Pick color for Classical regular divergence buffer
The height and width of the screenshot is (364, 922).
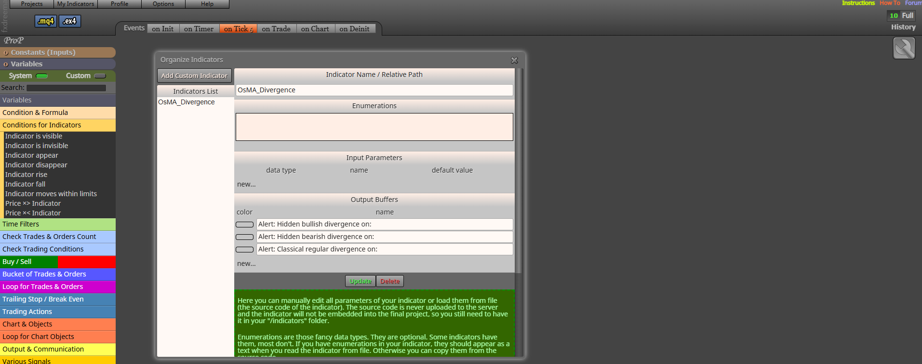point(244,250)
